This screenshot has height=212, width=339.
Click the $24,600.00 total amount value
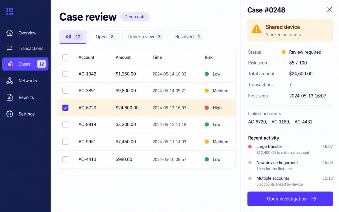coord(301,73)
